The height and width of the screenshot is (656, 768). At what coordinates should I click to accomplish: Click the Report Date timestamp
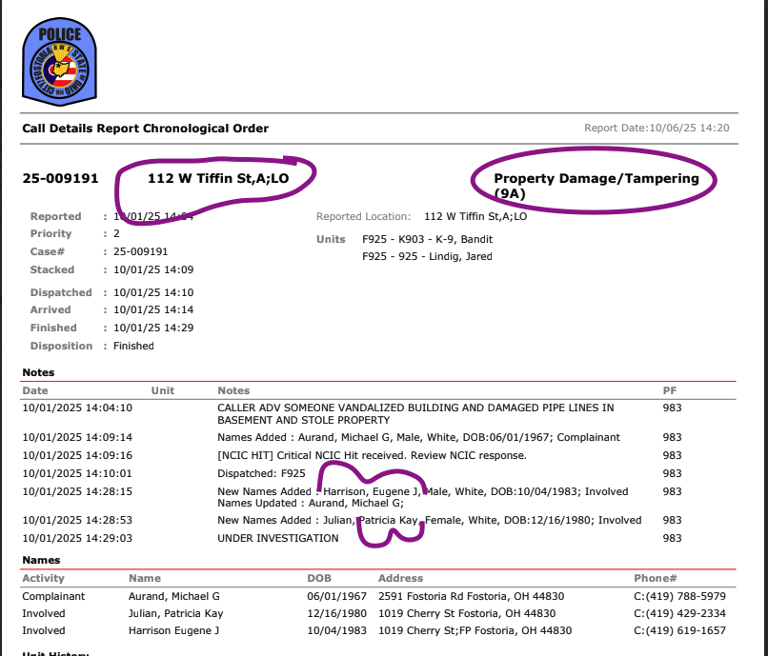(x=657, y=129)
